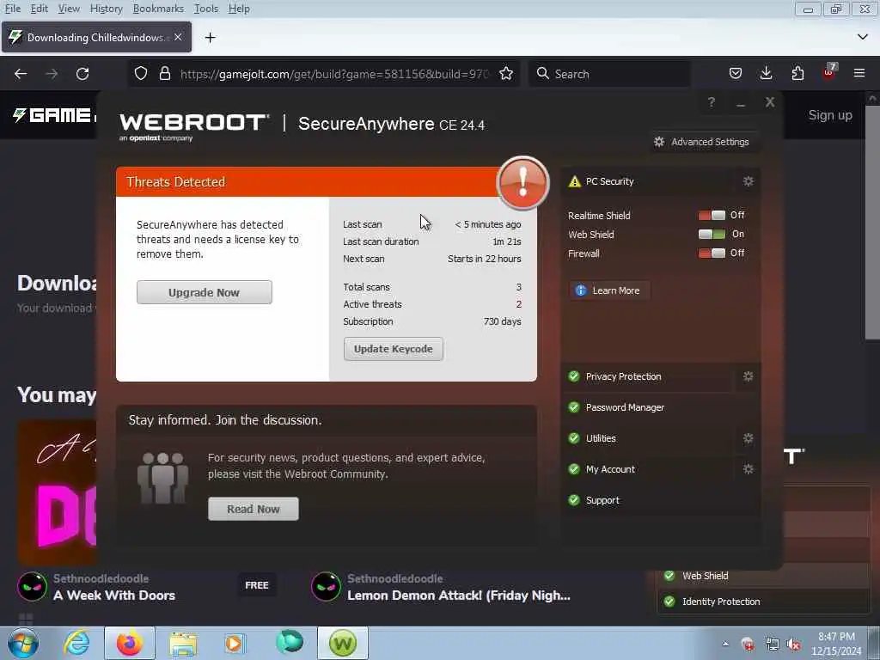Launch Internet Explorer from taskbar
The width and height of the screenshot is (880, 660).
click(76, 644)
